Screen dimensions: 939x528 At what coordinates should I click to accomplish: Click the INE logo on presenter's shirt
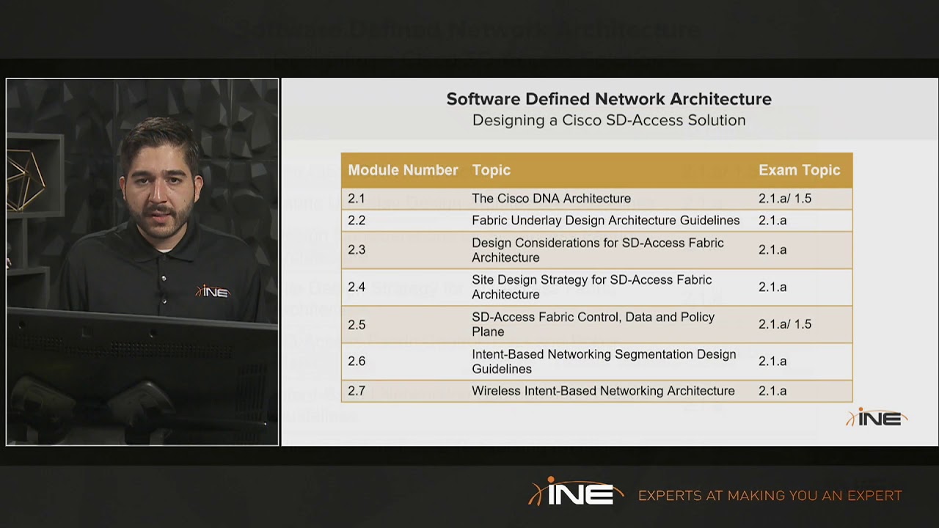click(x=213, y=292)
